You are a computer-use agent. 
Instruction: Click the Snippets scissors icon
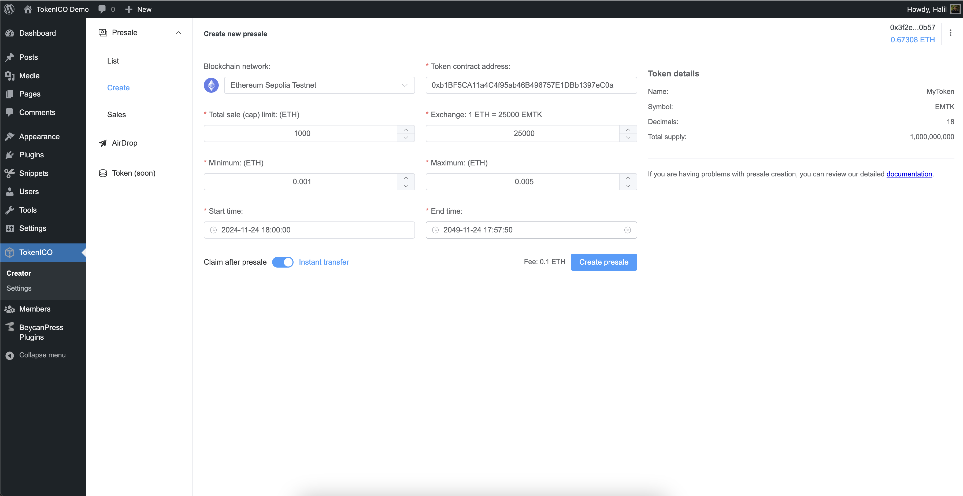[10, 173]
